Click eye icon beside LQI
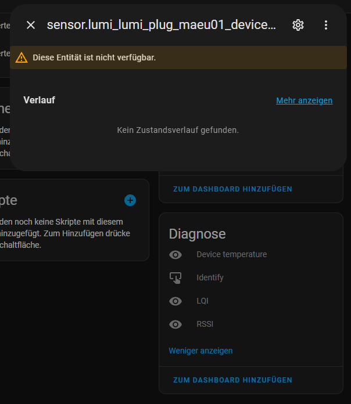Viewport: 351px width, 404px height. coord(175,301)
